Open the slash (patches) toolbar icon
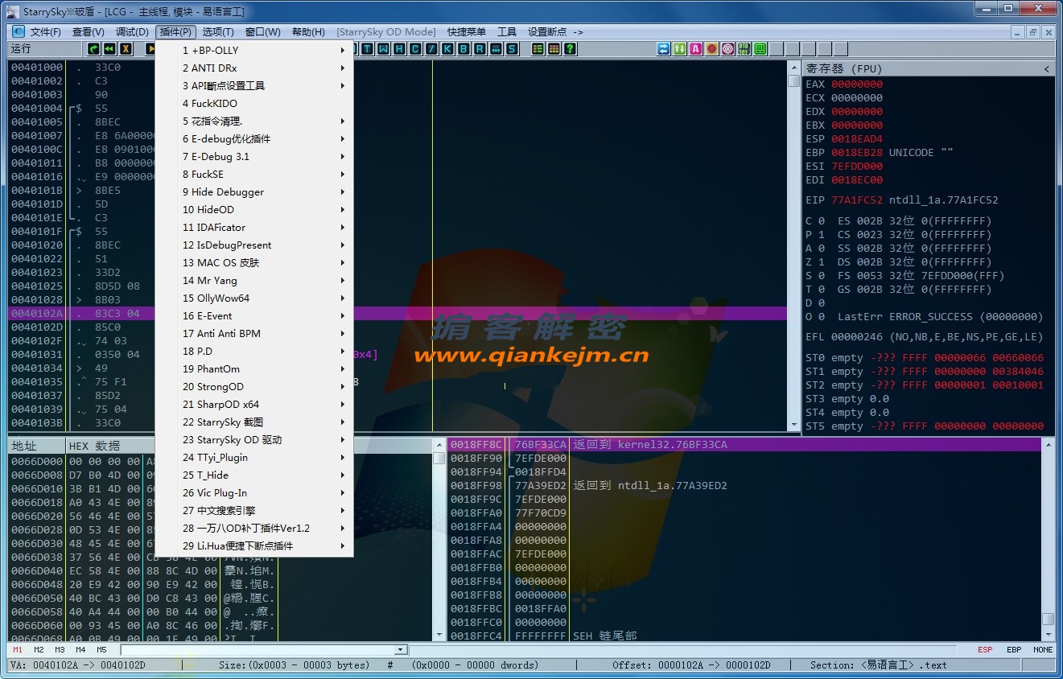This screenshot has width=1063, height=679. [431, 49]
